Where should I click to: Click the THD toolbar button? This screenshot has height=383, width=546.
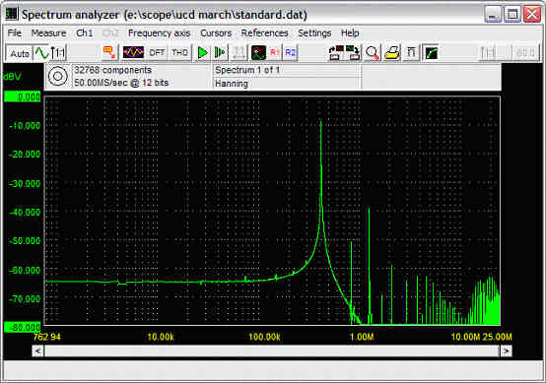tap(179, 53)
